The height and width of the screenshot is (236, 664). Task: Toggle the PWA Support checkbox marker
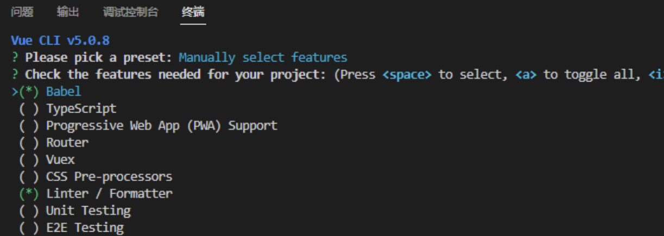29,126
